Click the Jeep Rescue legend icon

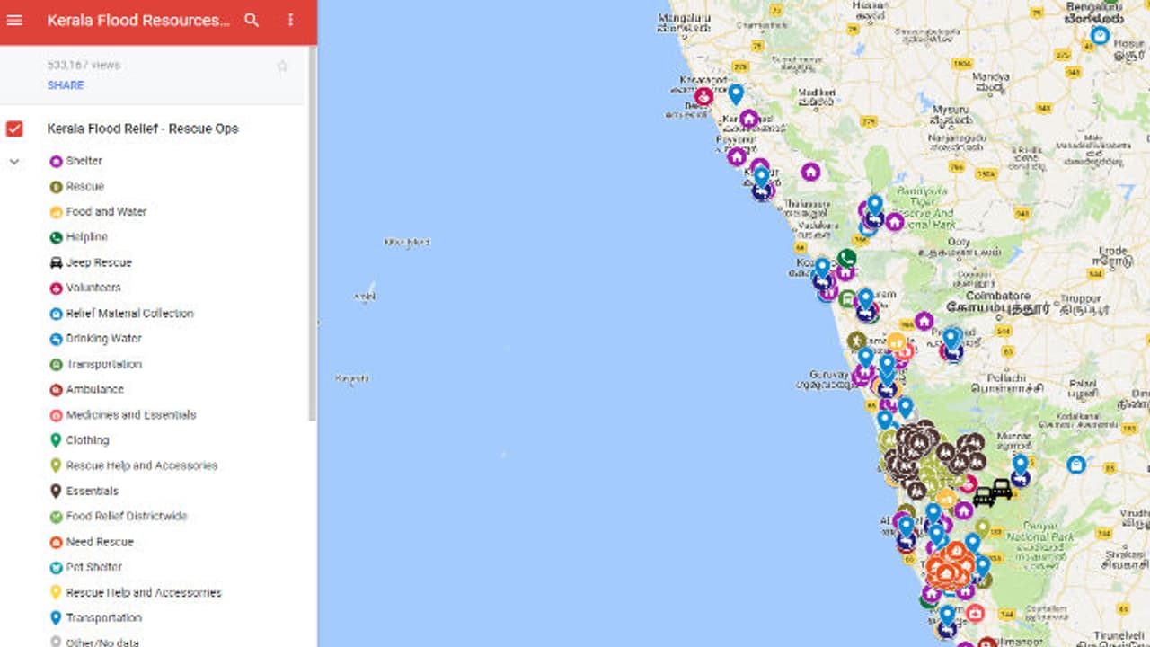click(56, 261)
